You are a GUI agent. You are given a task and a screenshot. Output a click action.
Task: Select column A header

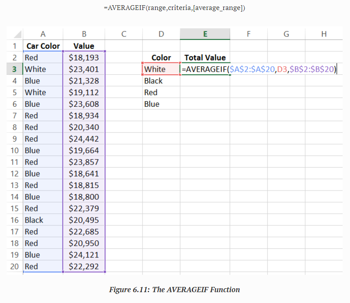43,34
